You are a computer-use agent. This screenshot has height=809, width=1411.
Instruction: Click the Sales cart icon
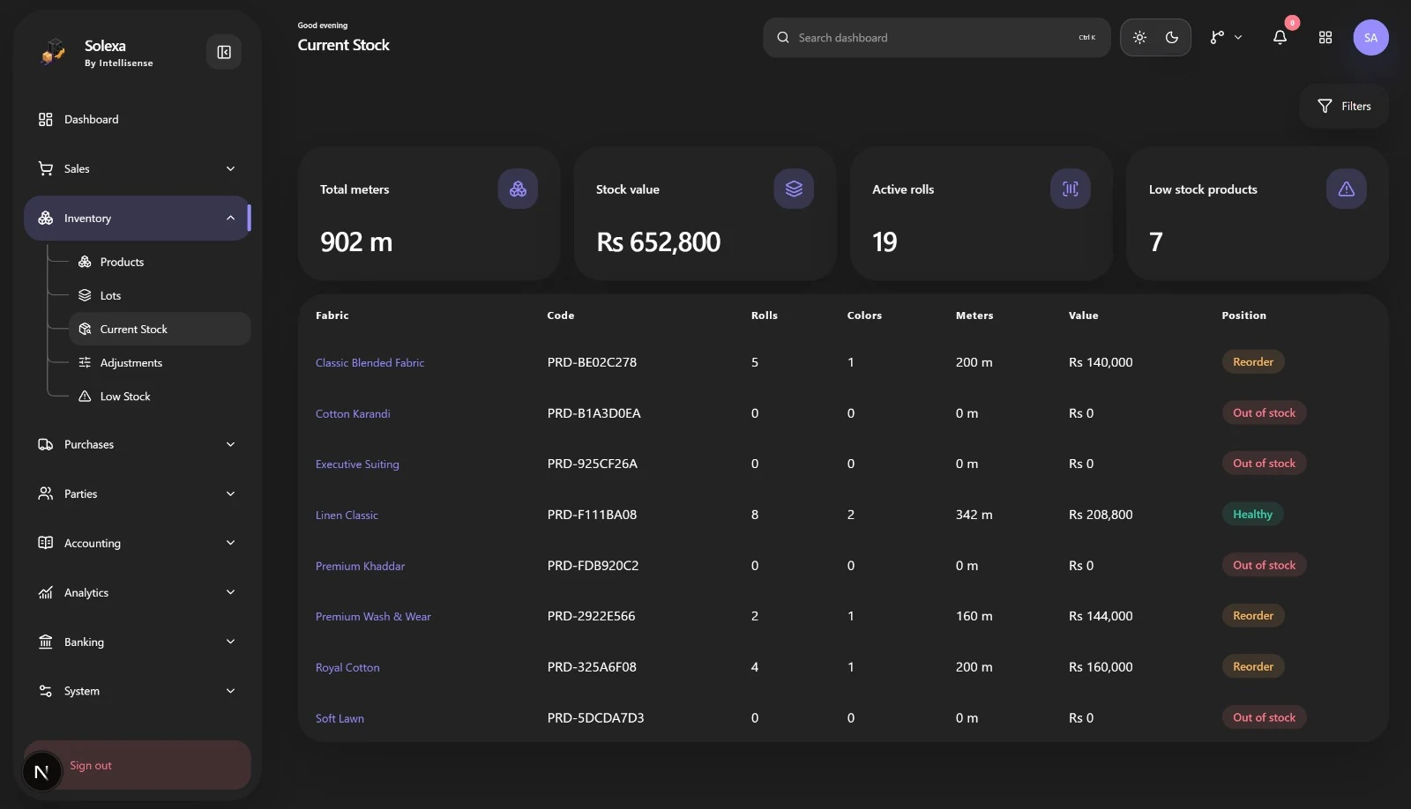(46, 168)
